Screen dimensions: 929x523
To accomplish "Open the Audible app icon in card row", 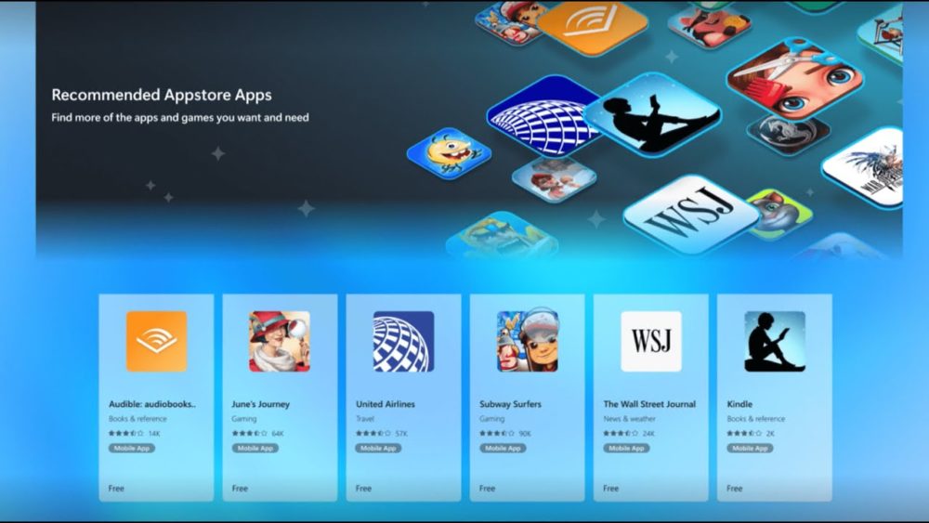I will [x=156, y=342].
